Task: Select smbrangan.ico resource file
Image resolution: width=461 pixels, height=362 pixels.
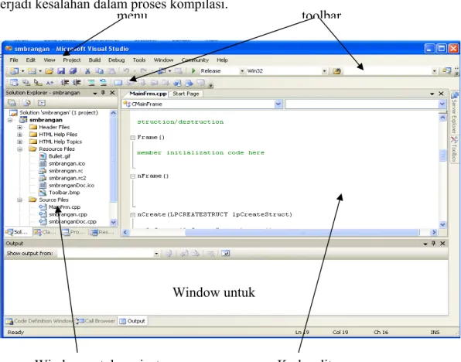Action: pos(67,163)
